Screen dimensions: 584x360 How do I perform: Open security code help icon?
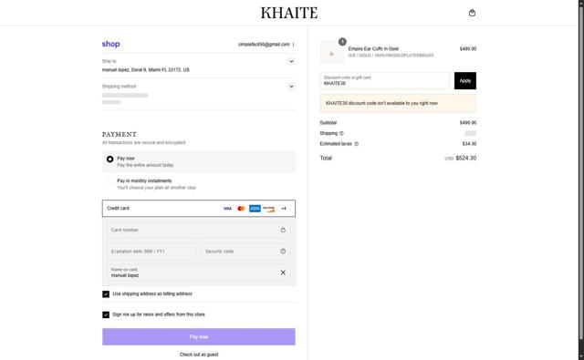[283, 252]
